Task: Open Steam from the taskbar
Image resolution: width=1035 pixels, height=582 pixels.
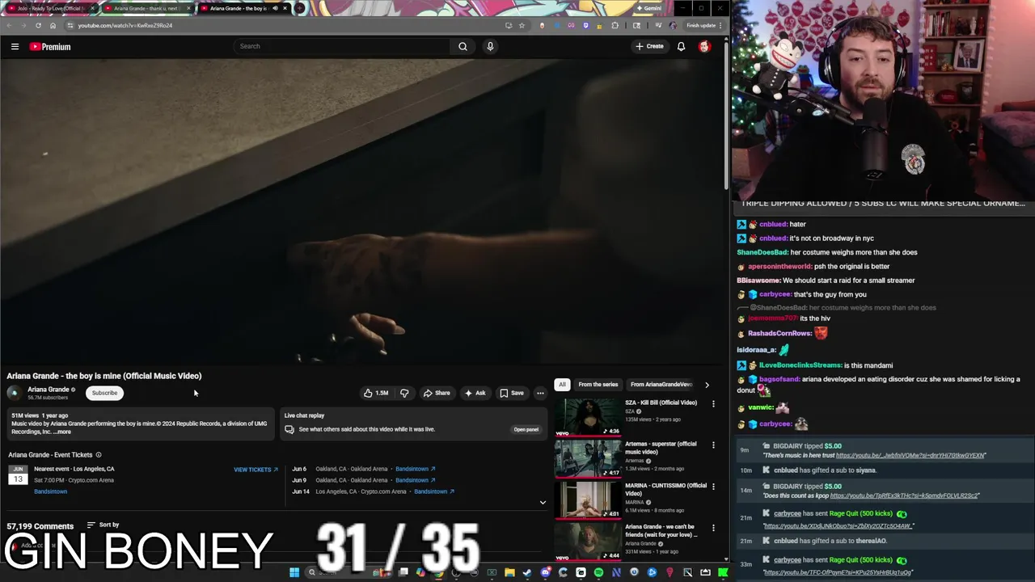Action: pos(527,572)
